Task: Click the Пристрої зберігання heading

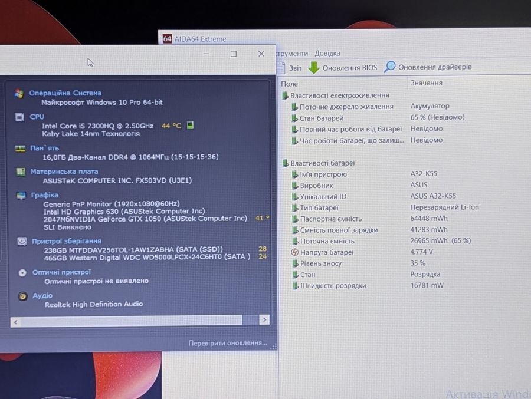Action: click(x=66, y=241)
